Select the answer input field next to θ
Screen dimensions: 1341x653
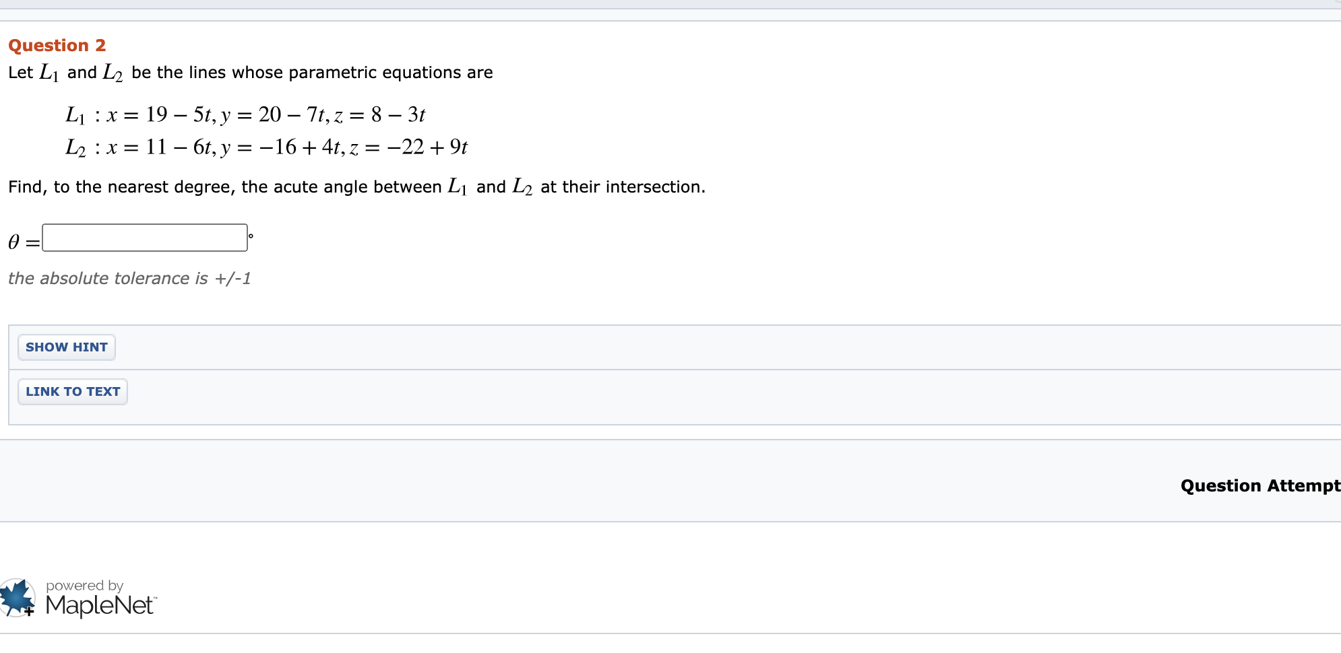(x=144, y=237)
